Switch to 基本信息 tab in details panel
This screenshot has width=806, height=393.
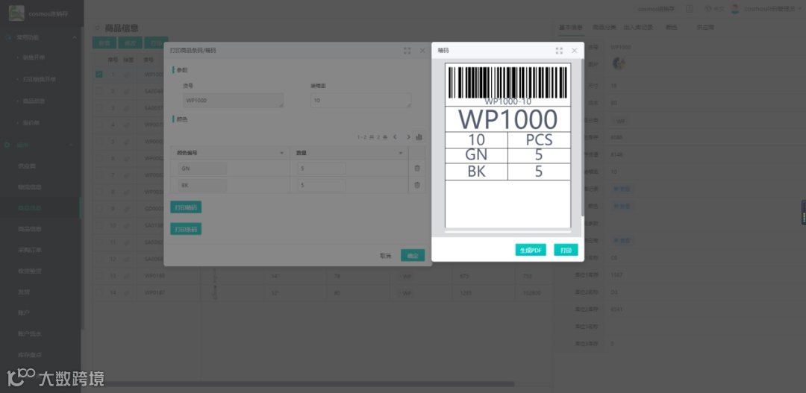571,28
